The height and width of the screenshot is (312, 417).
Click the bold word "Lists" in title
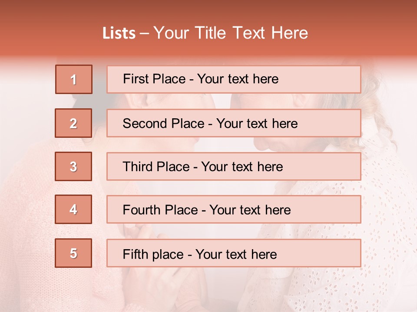pyautogui.click(x=119, y=33)
